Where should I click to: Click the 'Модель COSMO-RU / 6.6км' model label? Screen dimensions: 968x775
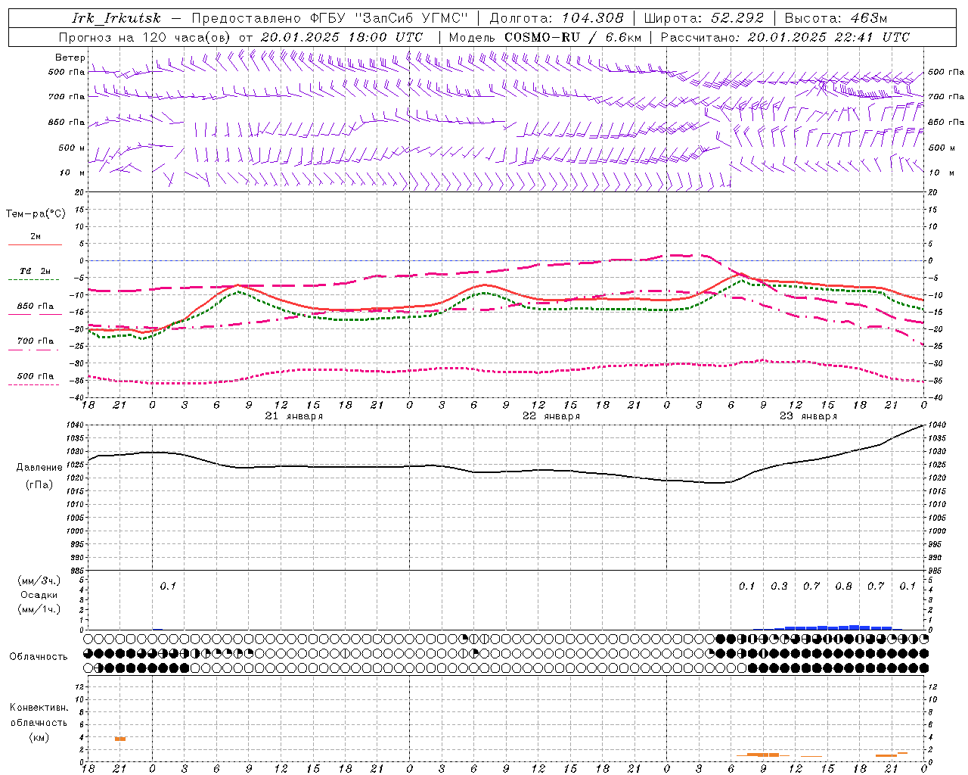pyautogui.click(x=545, y=37)
